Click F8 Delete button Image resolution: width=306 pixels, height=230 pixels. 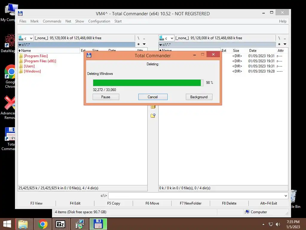click(229, 203)
